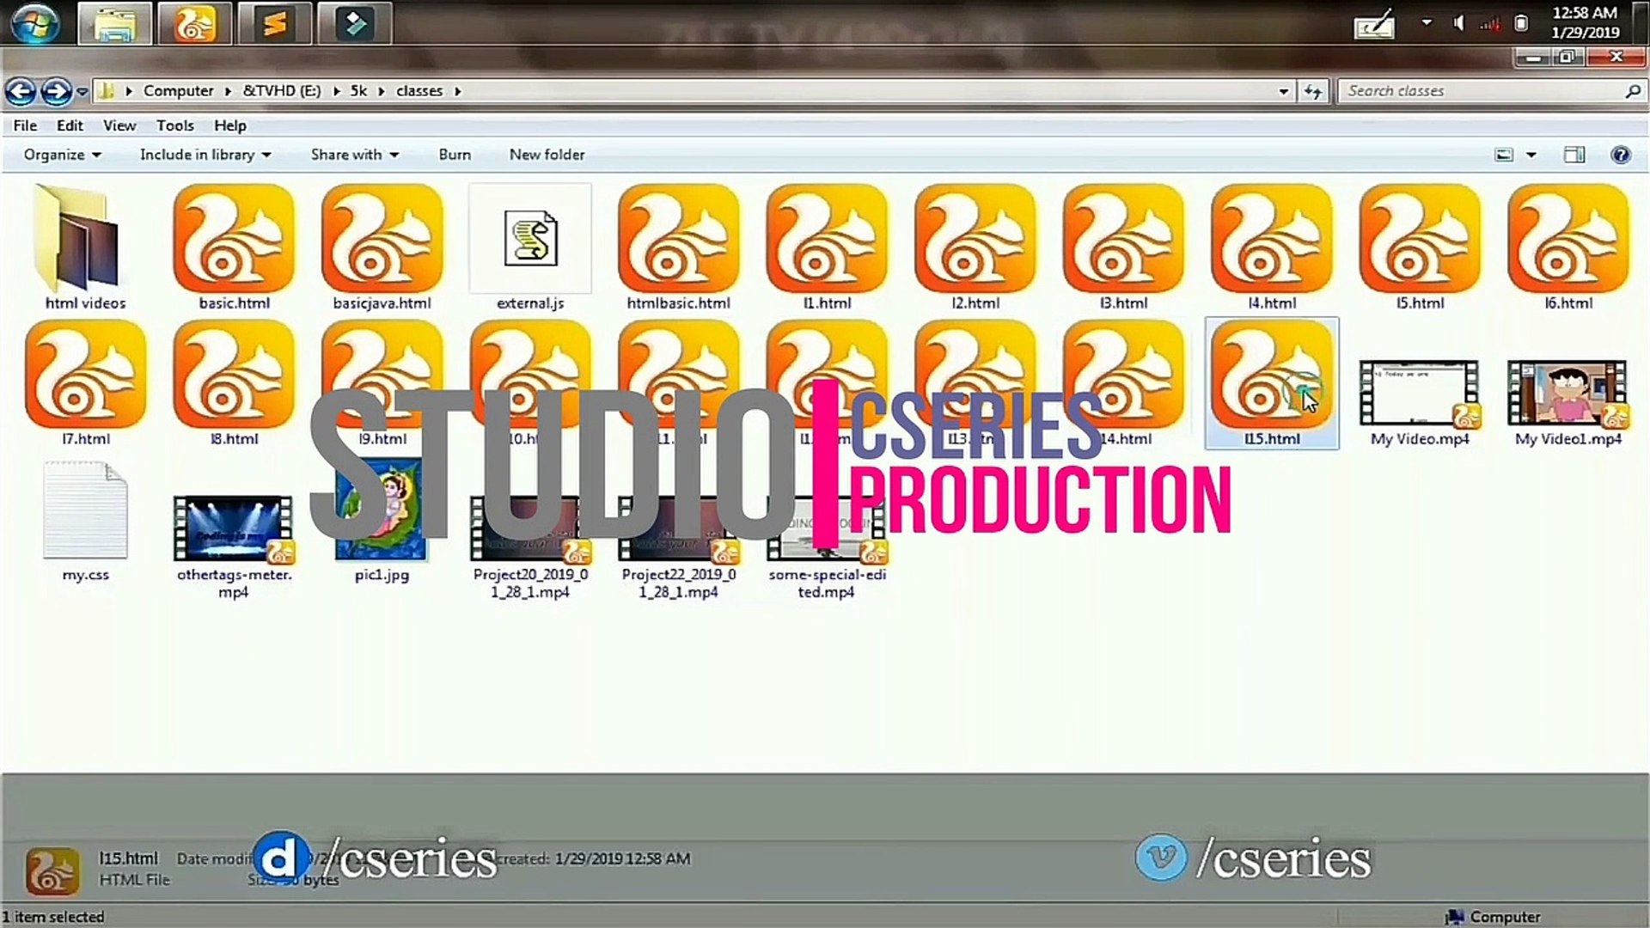Open Windows Explorer from the taskbar
1650x928 pixels.
114,23
